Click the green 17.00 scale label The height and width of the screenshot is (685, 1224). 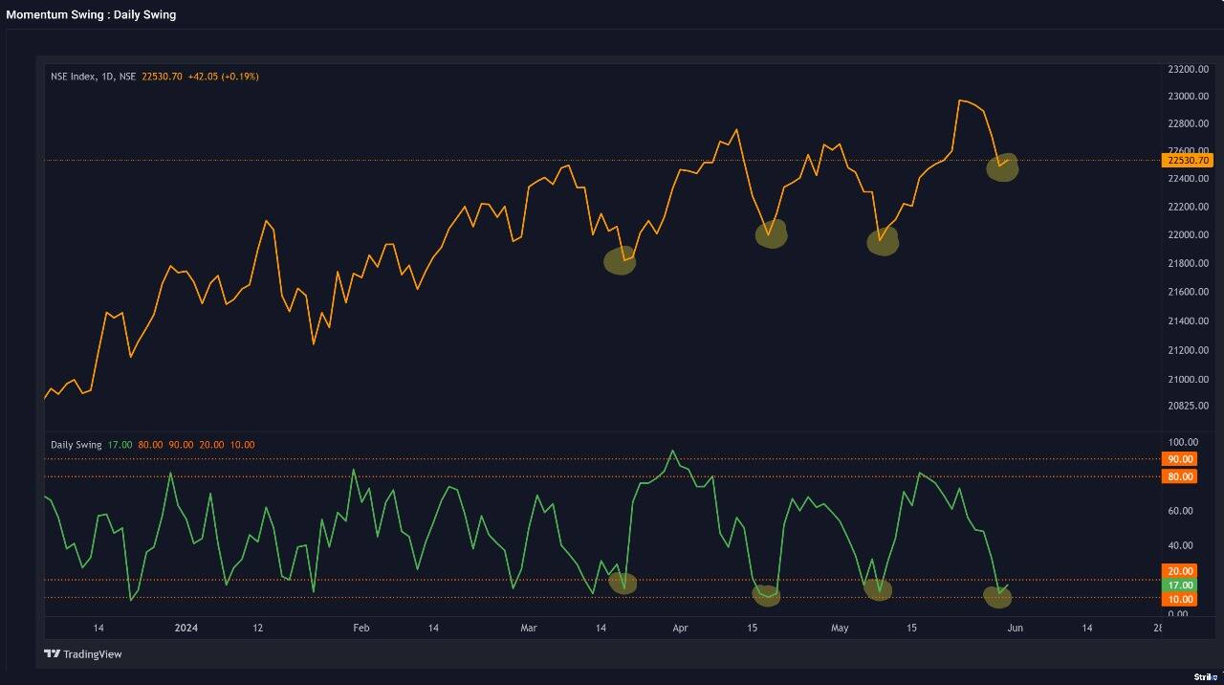1180,583
